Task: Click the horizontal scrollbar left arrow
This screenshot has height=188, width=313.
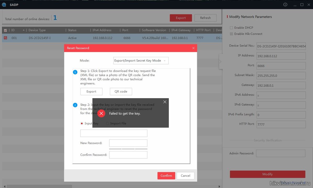Action: (x=4, y=187)
